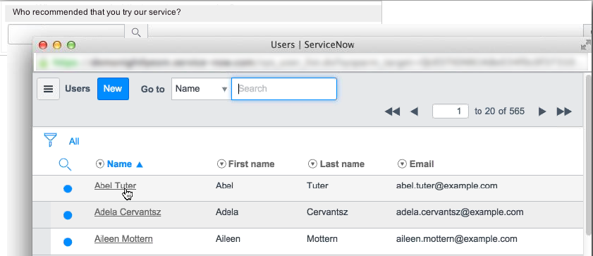Click the Aileen first name cell
The width and height of the screenshot is (593, 256).
pos(228,239)
